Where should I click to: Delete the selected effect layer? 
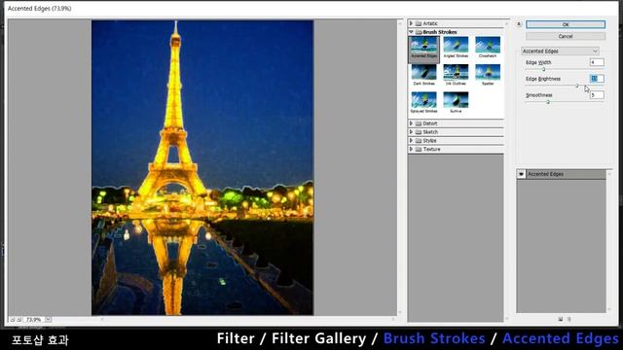click(569, 319)
